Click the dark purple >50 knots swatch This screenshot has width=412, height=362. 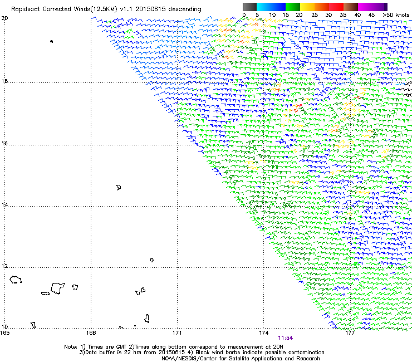pyautogui.click(x=386, y=7)
